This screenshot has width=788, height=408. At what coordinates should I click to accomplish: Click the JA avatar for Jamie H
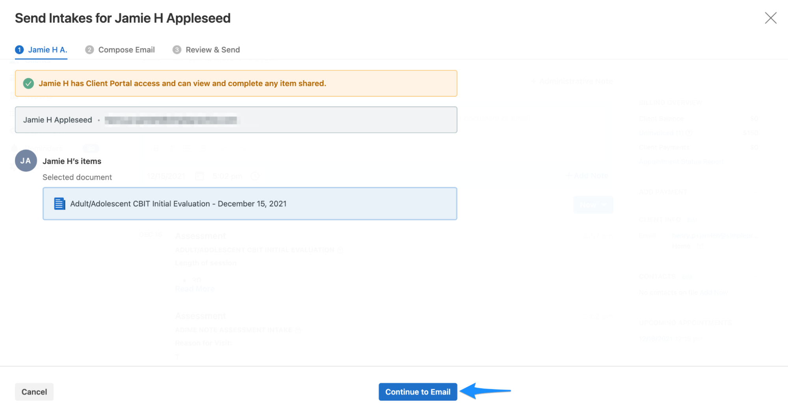[x=26, y=161]
